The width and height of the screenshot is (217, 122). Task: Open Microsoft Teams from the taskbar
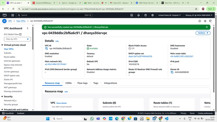click(98, 119)
